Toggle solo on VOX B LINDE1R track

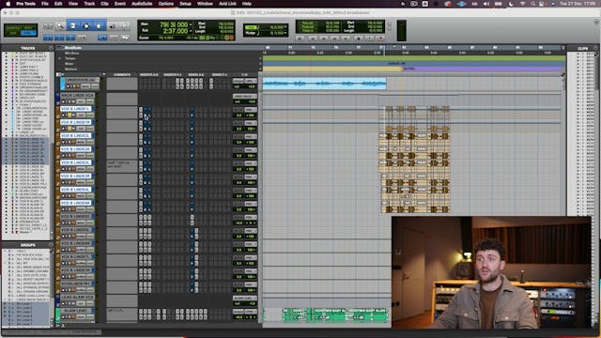coord(69,129)
